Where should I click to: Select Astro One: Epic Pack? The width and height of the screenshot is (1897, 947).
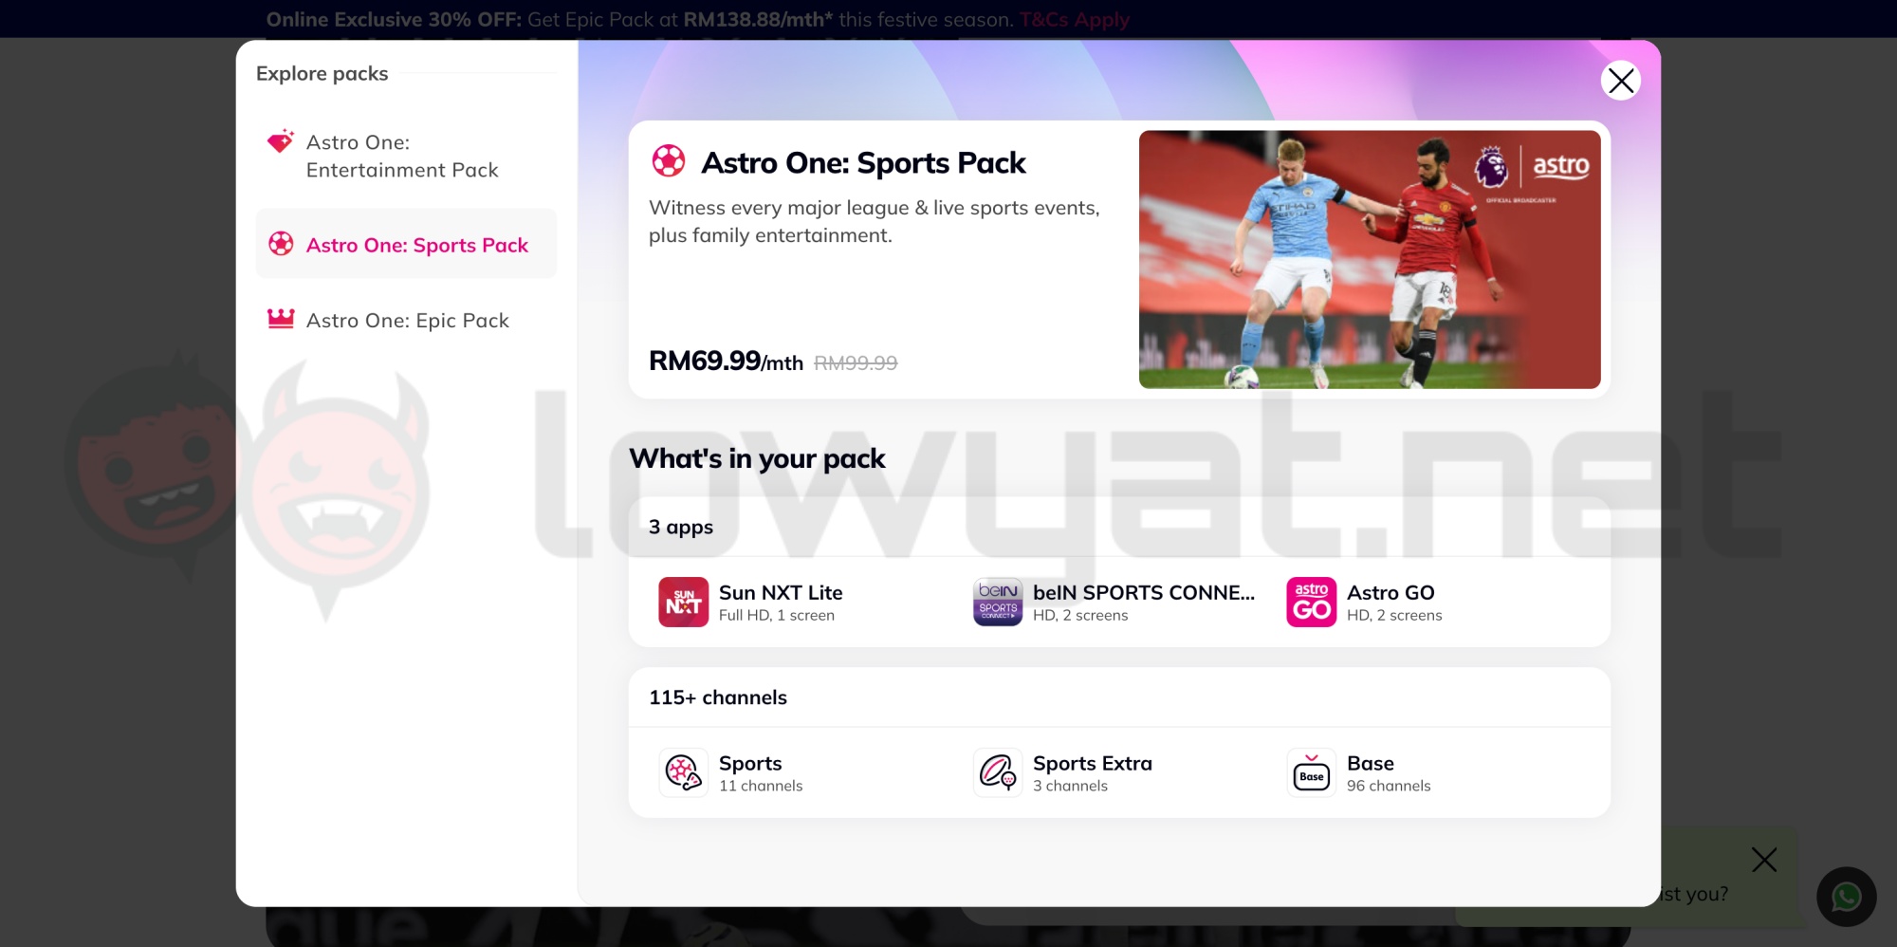(x=407, y=320)
